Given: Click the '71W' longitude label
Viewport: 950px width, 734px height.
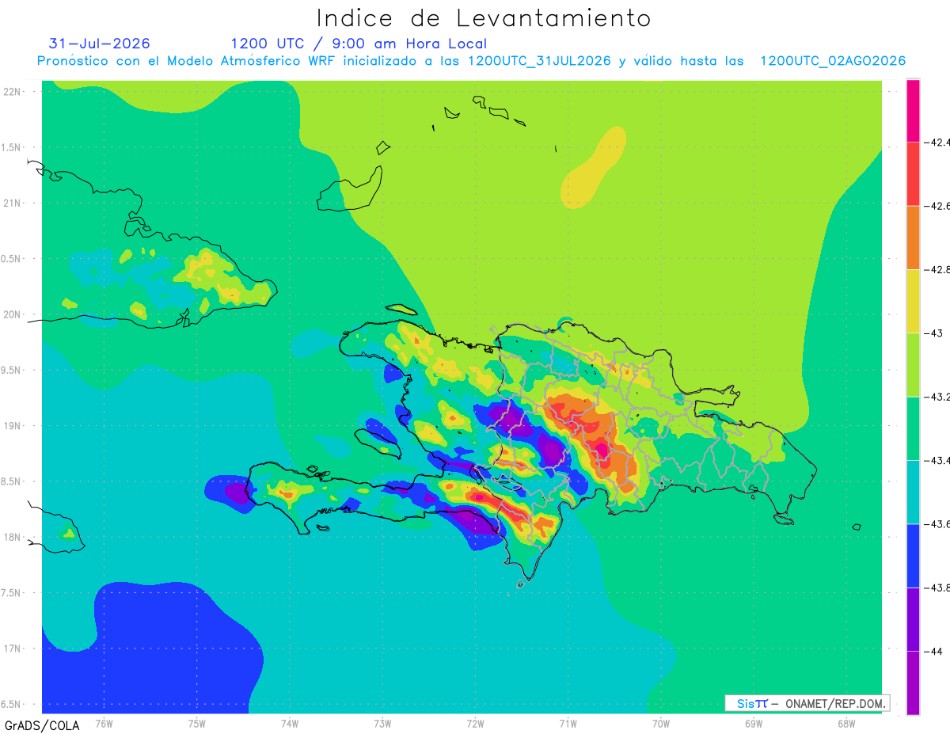Looking at the screenshot, I should 568,723.
